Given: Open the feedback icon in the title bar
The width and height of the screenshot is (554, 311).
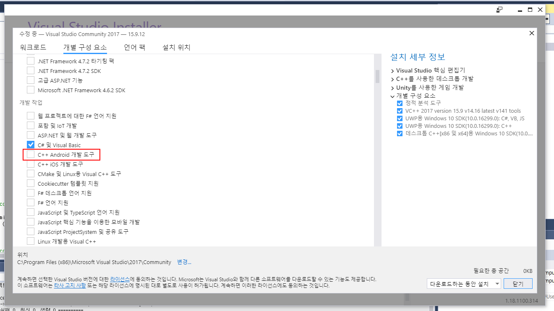Looking at the screenshot, I should click(x=499, y=10).
